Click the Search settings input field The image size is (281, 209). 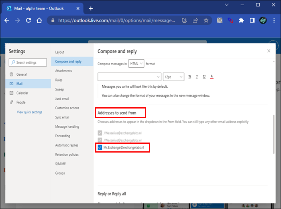[x=29, y=62]
